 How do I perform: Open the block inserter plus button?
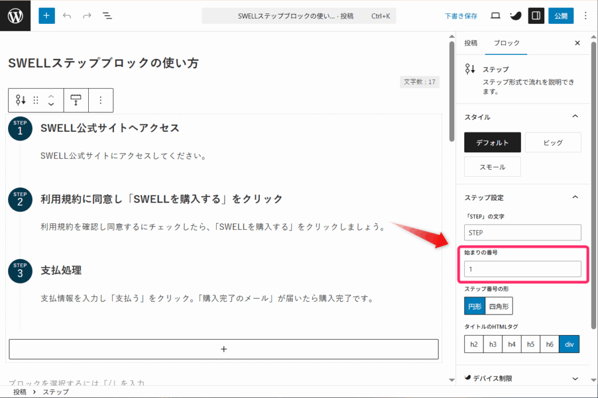click(x=47, y=16)
